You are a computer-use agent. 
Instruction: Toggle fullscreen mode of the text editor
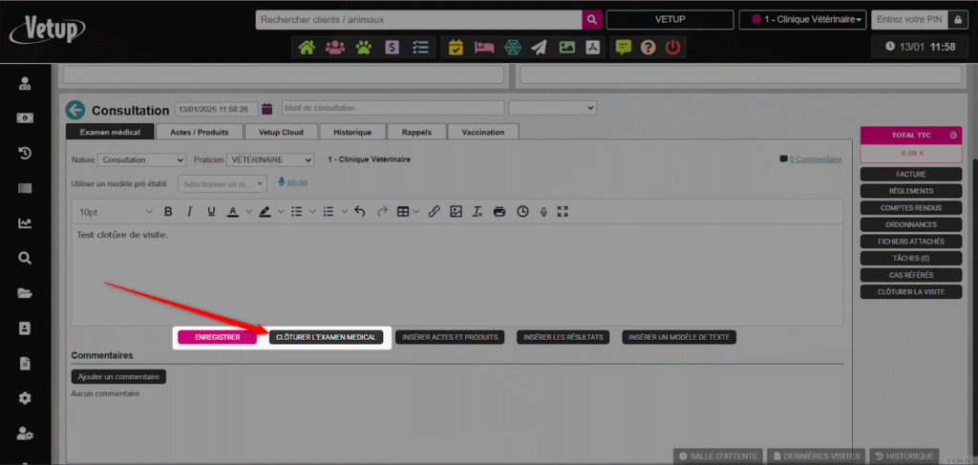pos(563,212)
